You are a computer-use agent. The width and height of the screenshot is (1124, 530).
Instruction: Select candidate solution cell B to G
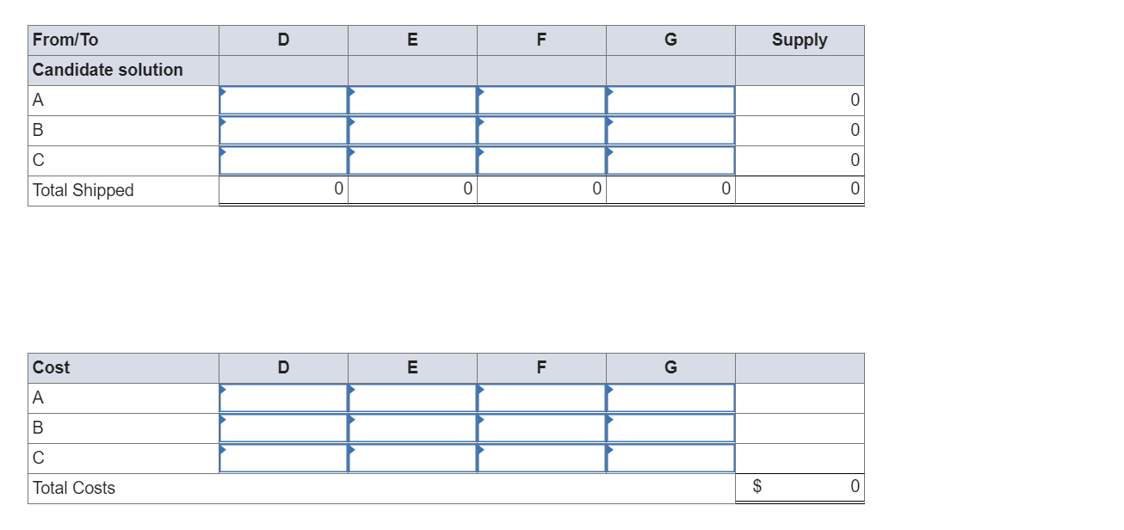click(x=670, y=130)
